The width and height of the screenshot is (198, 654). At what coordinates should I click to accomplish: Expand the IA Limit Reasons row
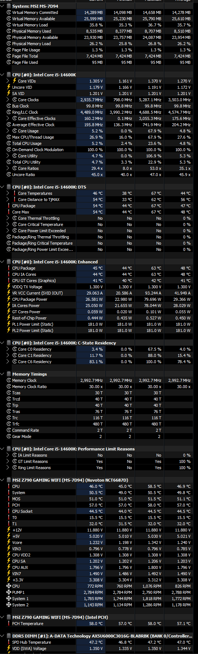[8, 455]
